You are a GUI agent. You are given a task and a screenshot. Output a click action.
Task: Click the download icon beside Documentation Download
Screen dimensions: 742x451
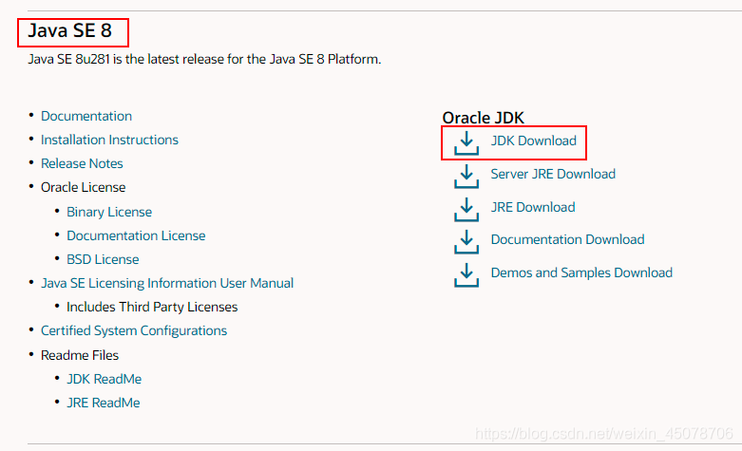pyautogui.click(x=466, y=241)
